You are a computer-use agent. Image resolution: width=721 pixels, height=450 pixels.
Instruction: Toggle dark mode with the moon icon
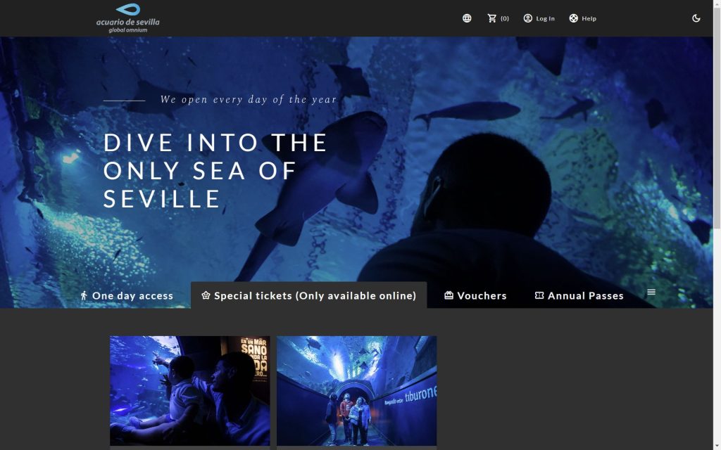[x=696, y=18]
